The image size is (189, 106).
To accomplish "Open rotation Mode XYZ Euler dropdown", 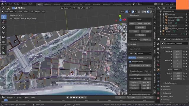I will [x=178, y=70].
